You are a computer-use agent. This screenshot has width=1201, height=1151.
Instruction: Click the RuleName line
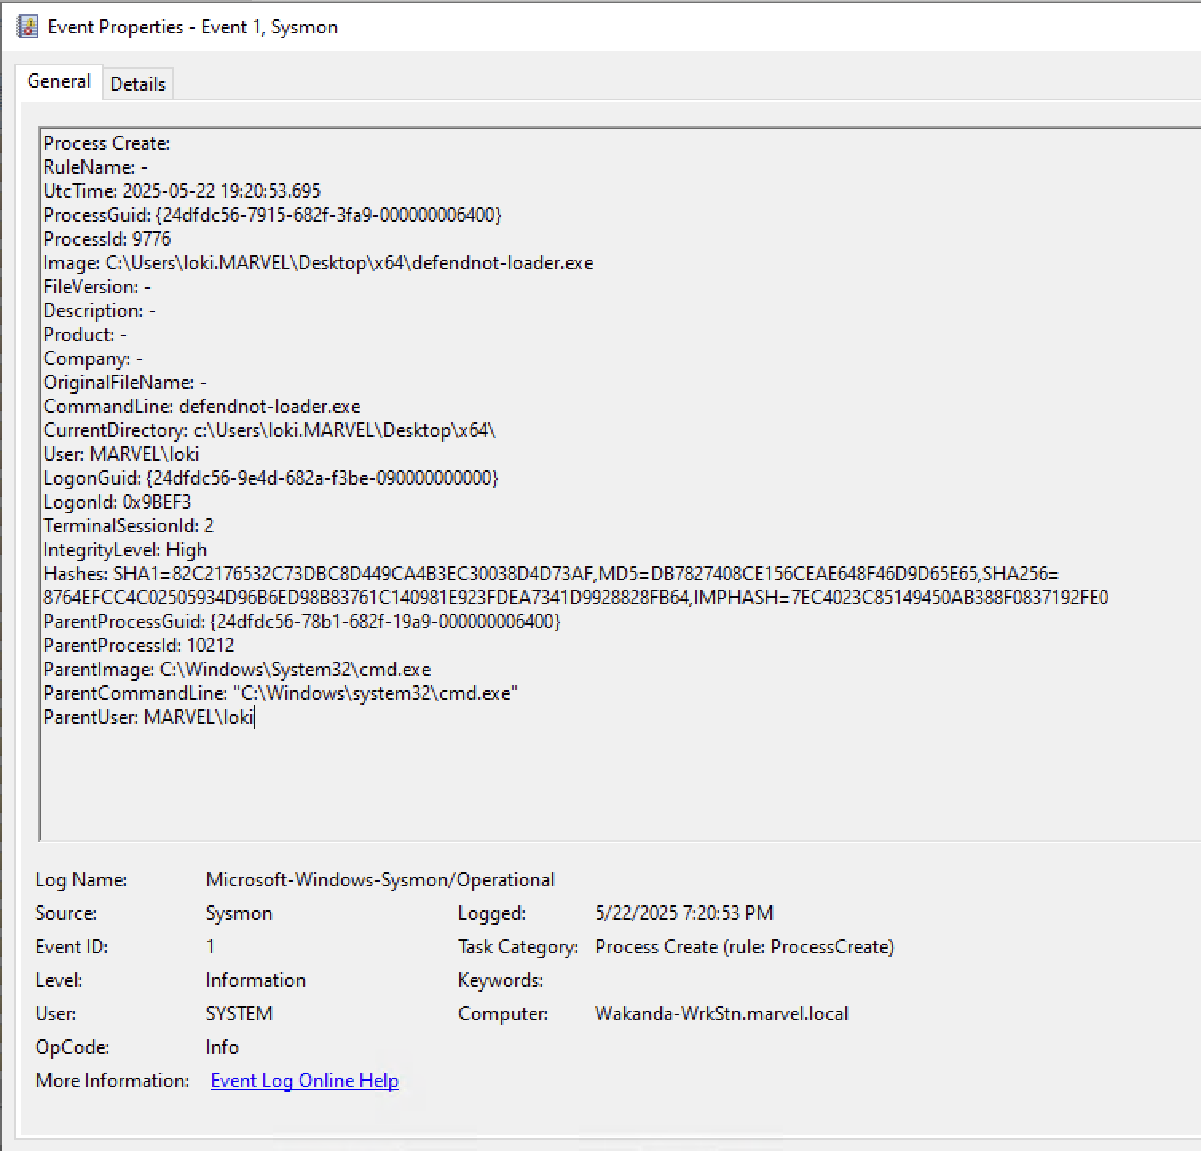(x=95, y=167)
